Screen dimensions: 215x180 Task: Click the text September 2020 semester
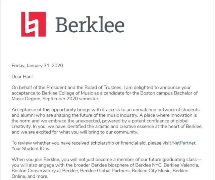[71, 99]
